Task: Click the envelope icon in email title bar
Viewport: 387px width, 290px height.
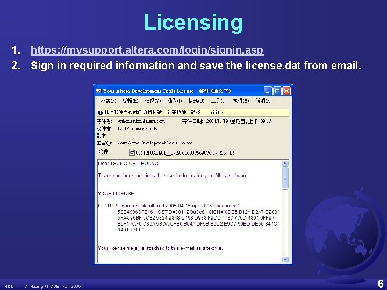Action: click(98, 91)
